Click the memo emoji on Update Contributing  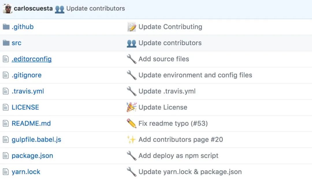coord(132,27)
